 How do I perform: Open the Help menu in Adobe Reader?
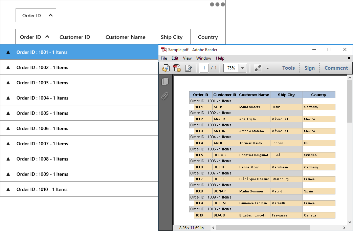point(220,58)
